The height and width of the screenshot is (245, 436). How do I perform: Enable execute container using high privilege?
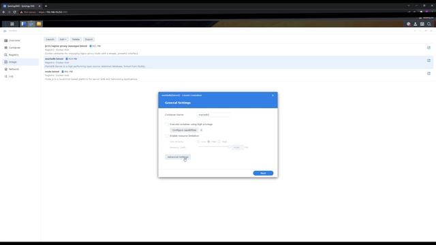click(x=167, y=124)
